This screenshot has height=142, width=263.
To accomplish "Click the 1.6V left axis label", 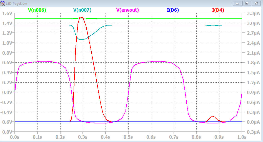I will (x=7, y=13).
